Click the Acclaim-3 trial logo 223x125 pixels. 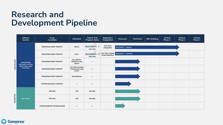(92, 54)
